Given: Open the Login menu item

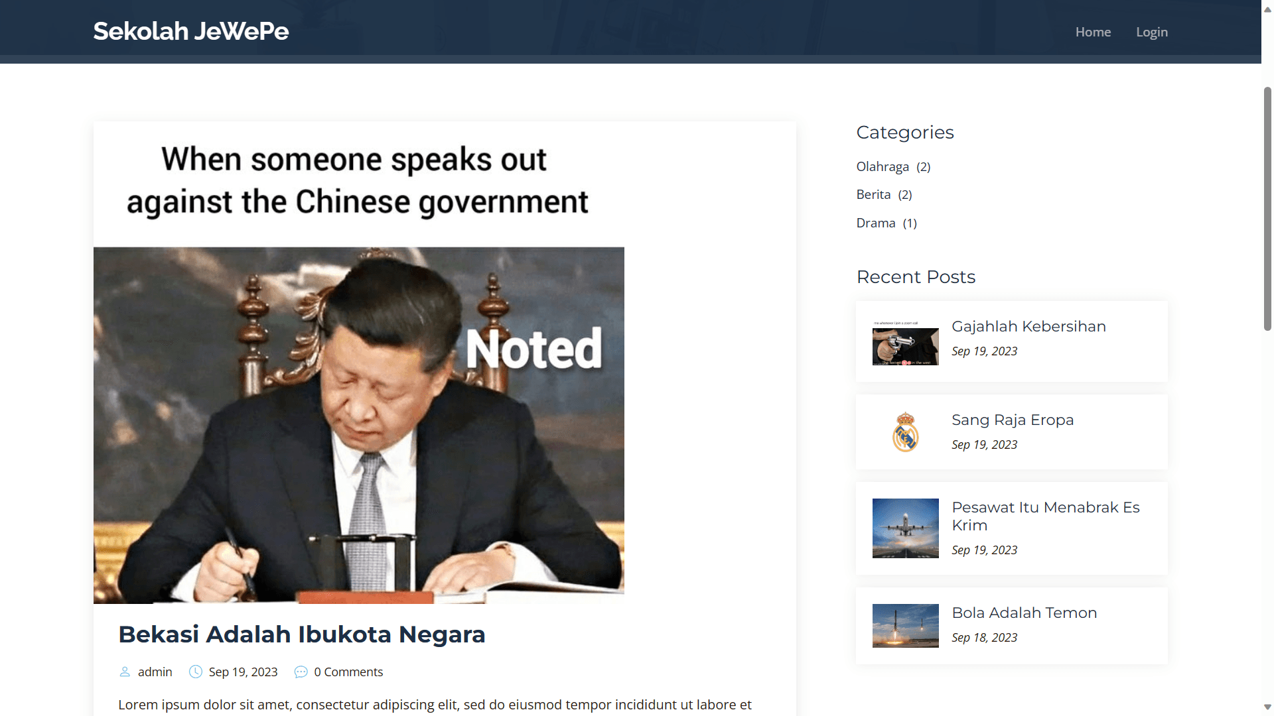Looking at the screenshot, I should click(1152, 32).
